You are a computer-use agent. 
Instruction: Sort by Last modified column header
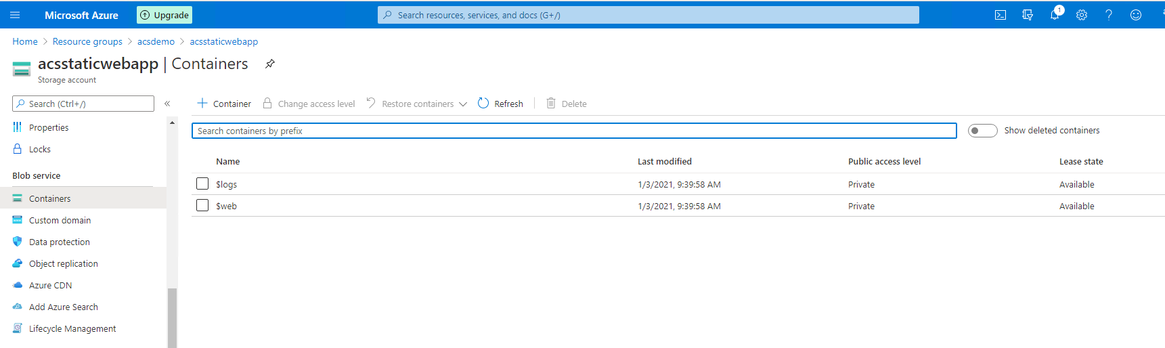pyautogui.click(x=665, y=161)
